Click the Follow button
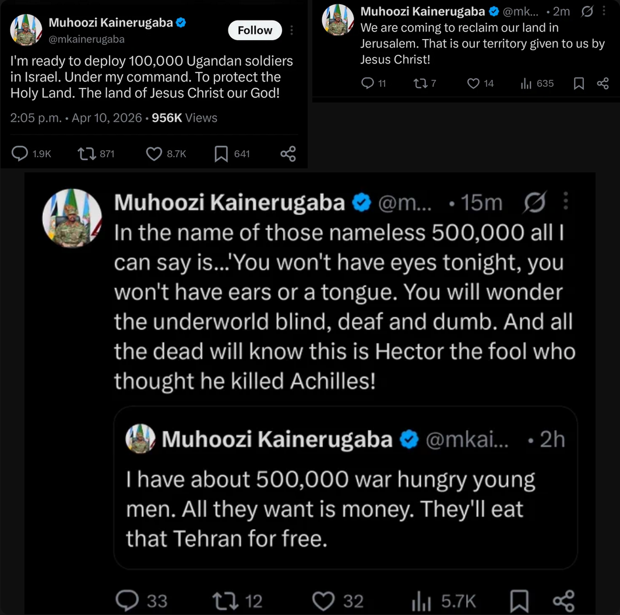Viewport: 620px width, 615px height. 255,30
